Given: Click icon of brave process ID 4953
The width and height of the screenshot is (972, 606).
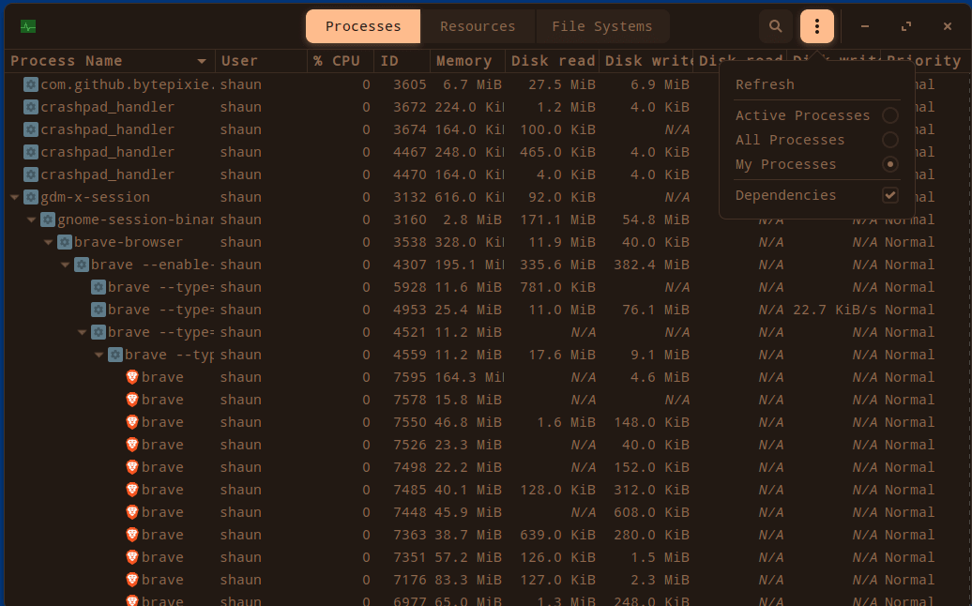Looking at the screenshot, I should point(98,310).
